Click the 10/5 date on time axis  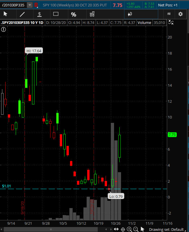tap(63, 223)
